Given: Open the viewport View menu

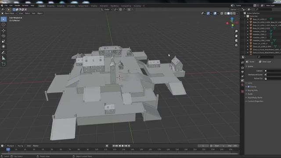Looking at the screenshot, I should [21, 13].
